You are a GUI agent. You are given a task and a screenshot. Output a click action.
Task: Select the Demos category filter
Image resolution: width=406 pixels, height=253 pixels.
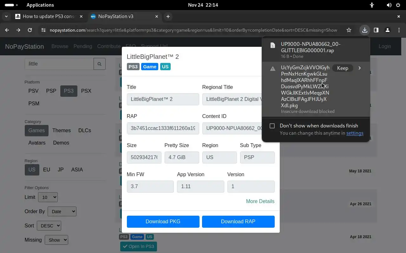click(x=61, y=143)
